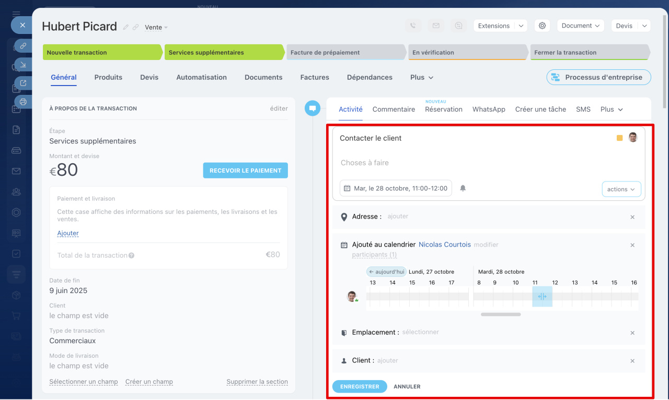The width and height of the screenshot is (669, 400).
Task: Open the Commentaire tab
Action: pos(394,109)
